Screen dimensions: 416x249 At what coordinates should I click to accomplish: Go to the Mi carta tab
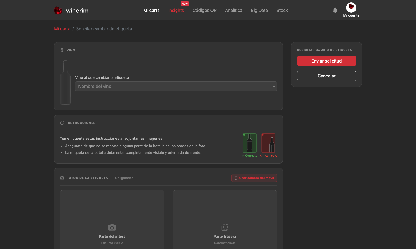tap(151, 10)
